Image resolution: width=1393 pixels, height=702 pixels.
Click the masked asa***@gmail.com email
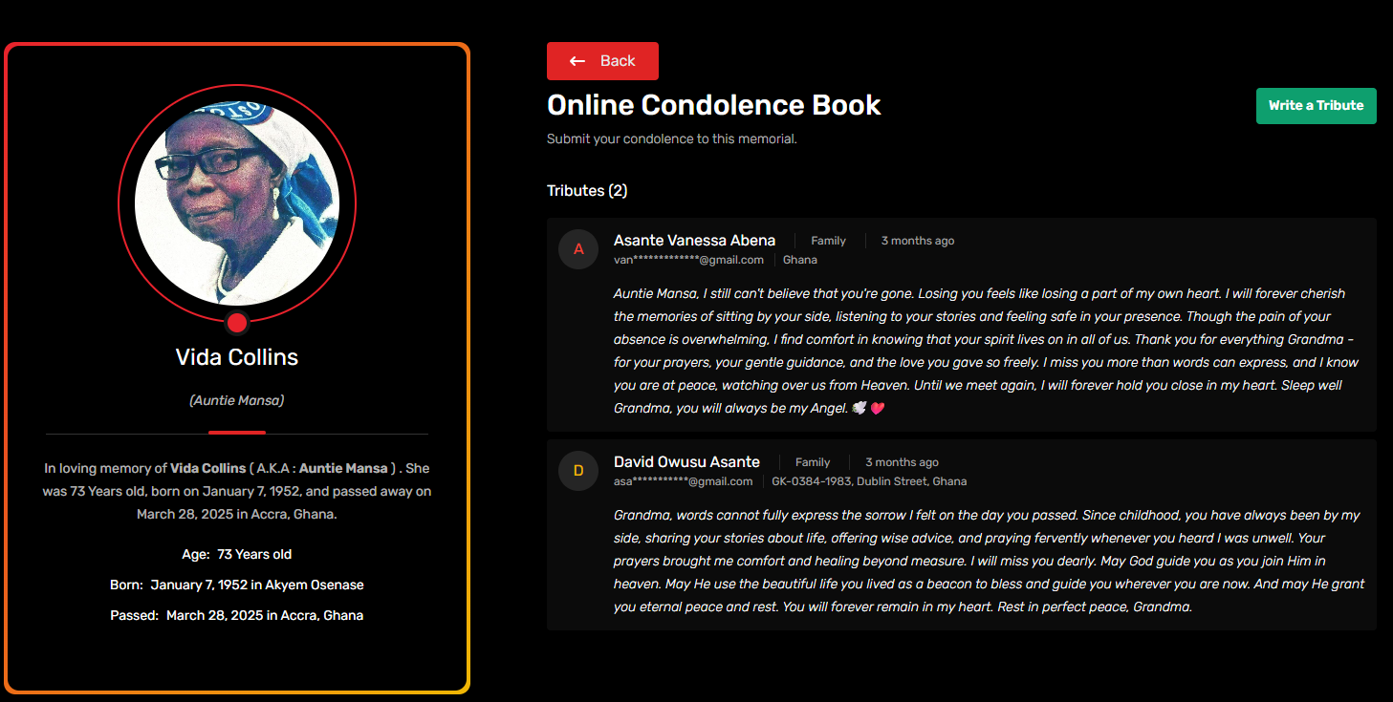coord(683,481)
